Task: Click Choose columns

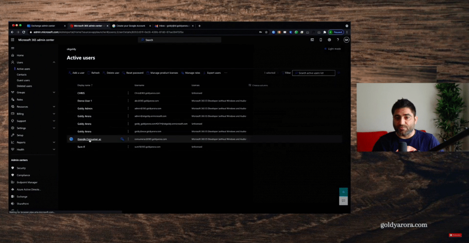Action: [258, 86]
